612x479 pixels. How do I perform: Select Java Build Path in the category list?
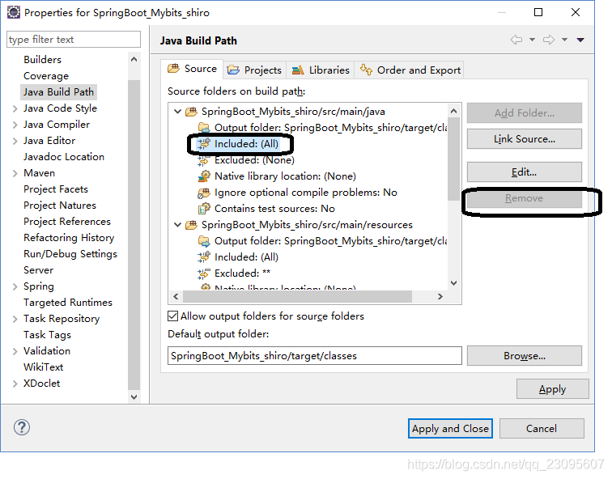pos(58,92)
